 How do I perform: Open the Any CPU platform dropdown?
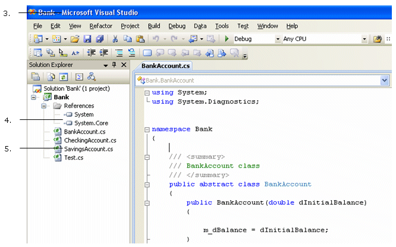click(x=364, y=39)
